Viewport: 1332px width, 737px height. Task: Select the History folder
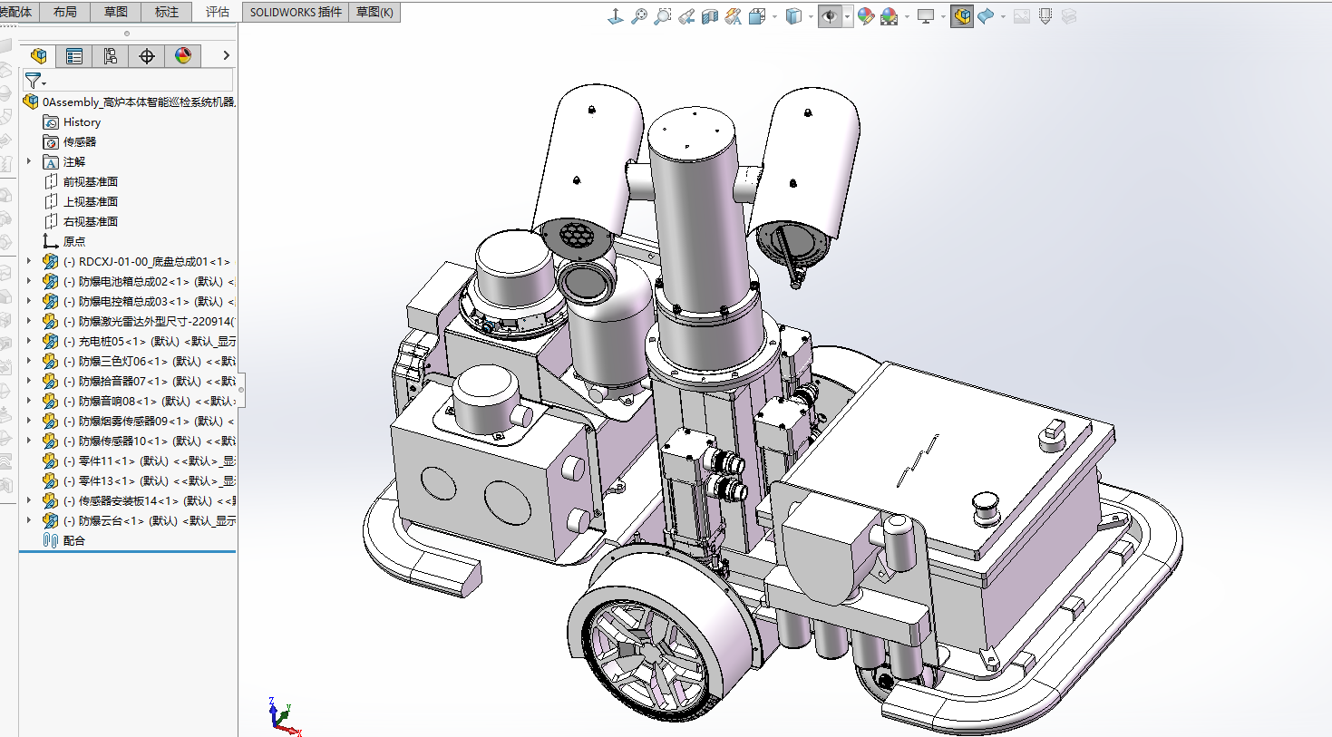pos(73,122)
